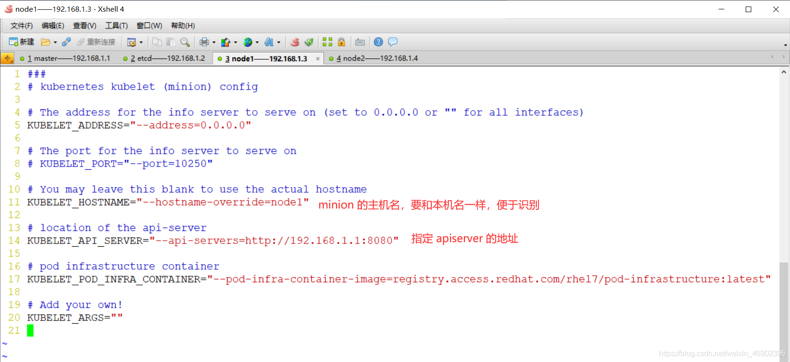The image size is (790, 362).
Task: Switch to the master 192.168.1.1 tab
Action: pyautogui.click(x=65, y=58)
